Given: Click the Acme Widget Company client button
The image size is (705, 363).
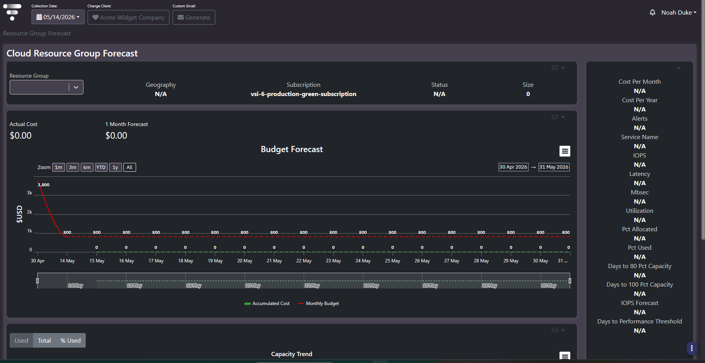Looking at the screenshot, I should click(x=128, y=17).
